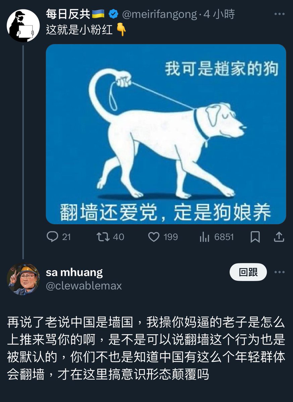Screen dimensions: 293x402
Task: Open sa mhuang profile avatar
Action: pos(23,279)
